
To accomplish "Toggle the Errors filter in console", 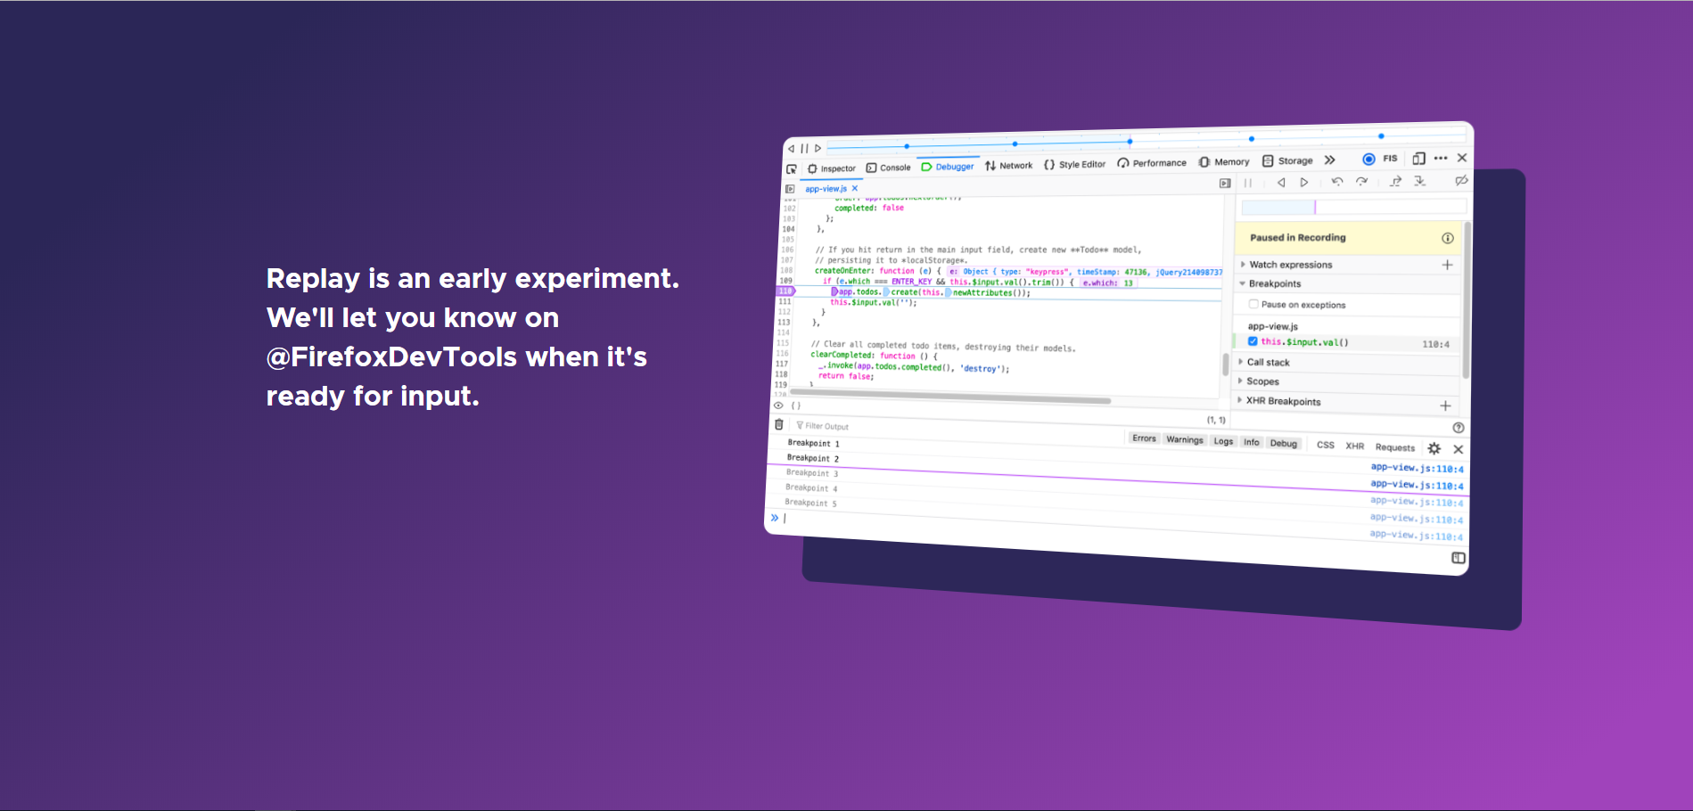I will [x=1144, y=438].
